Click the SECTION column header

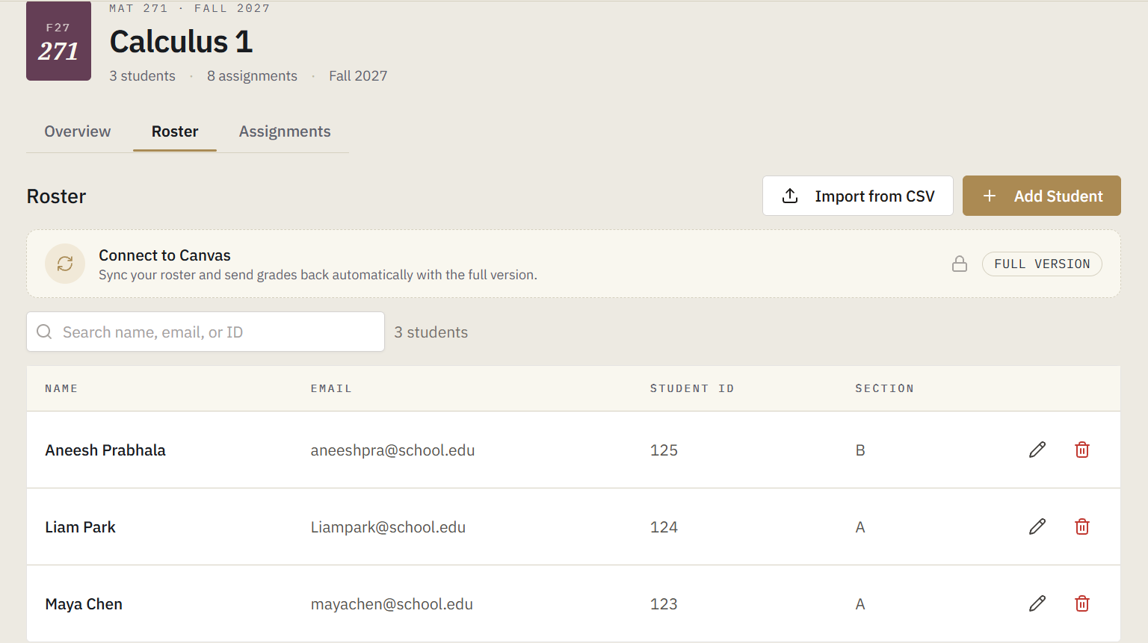[885, 388]
